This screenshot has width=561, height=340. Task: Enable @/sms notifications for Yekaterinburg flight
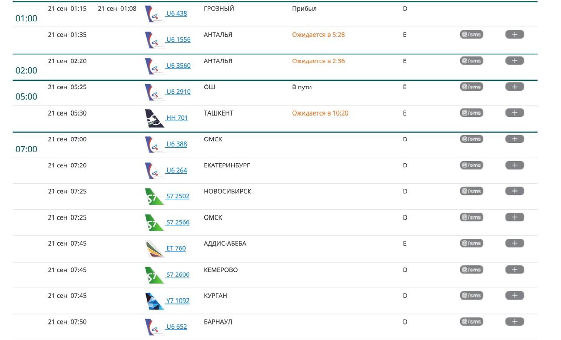tap(471, 165)
